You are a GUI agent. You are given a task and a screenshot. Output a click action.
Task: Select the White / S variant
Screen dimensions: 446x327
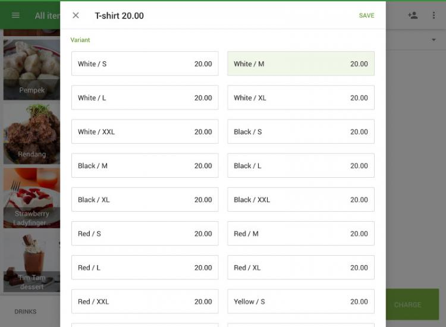(x=145, y=64)
